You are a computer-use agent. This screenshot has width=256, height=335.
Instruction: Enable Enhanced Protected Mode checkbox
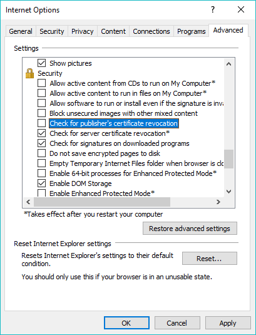(x=42, y=193)
